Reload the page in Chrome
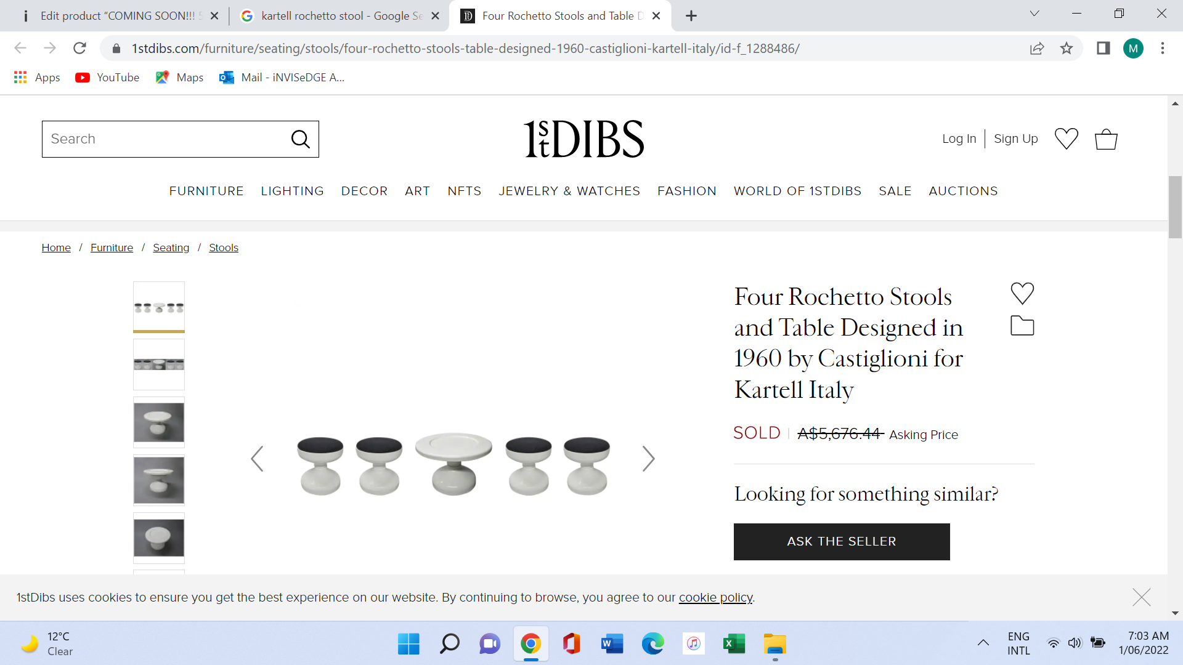Viewport: 1183px width, 665px height. (x=79, y=48)
